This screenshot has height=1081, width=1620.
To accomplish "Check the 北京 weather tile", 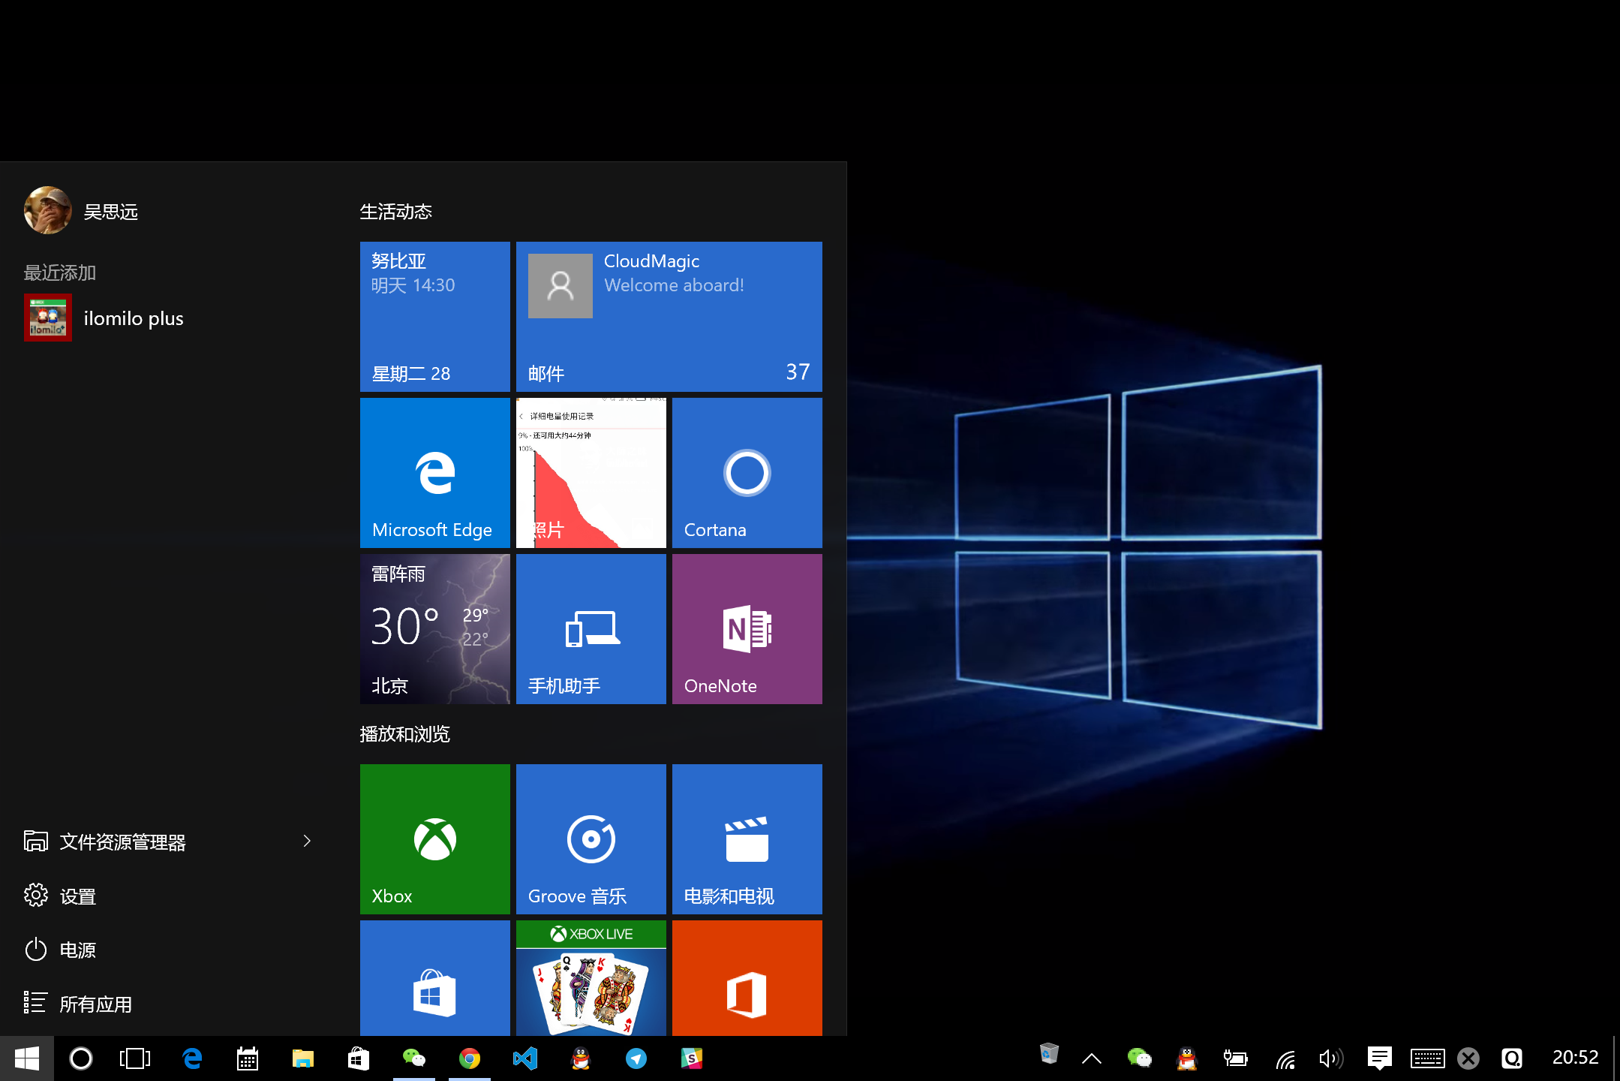I will (x=434, y=628).
